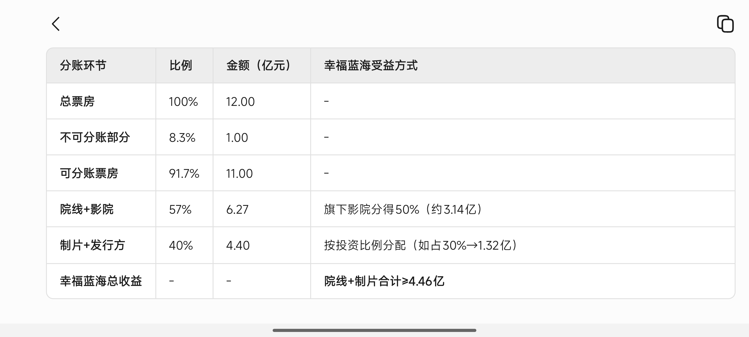Tap the bold 院线+制片合计≥4.46亿 text
The width and height of the screenshot is (749, 337).
pos(384,281)
